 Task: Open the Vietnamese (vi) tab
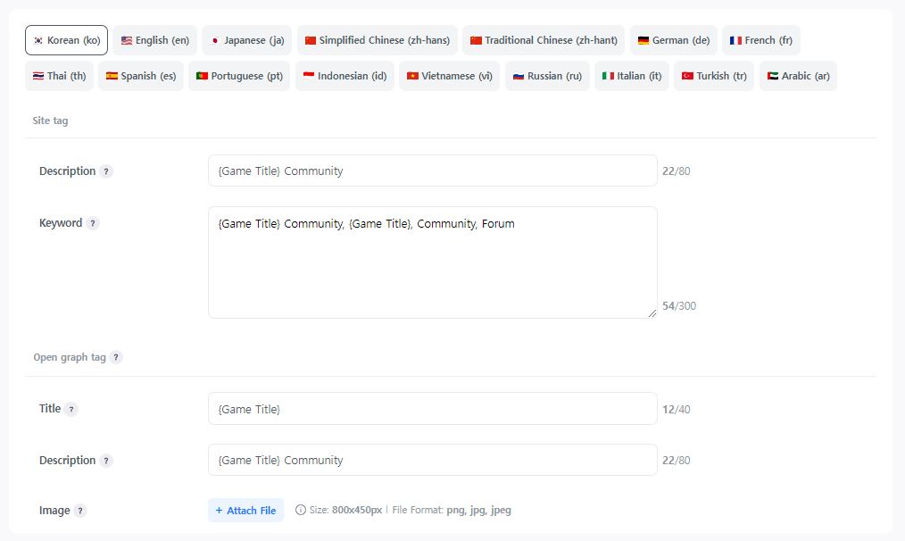click(449, 76)
